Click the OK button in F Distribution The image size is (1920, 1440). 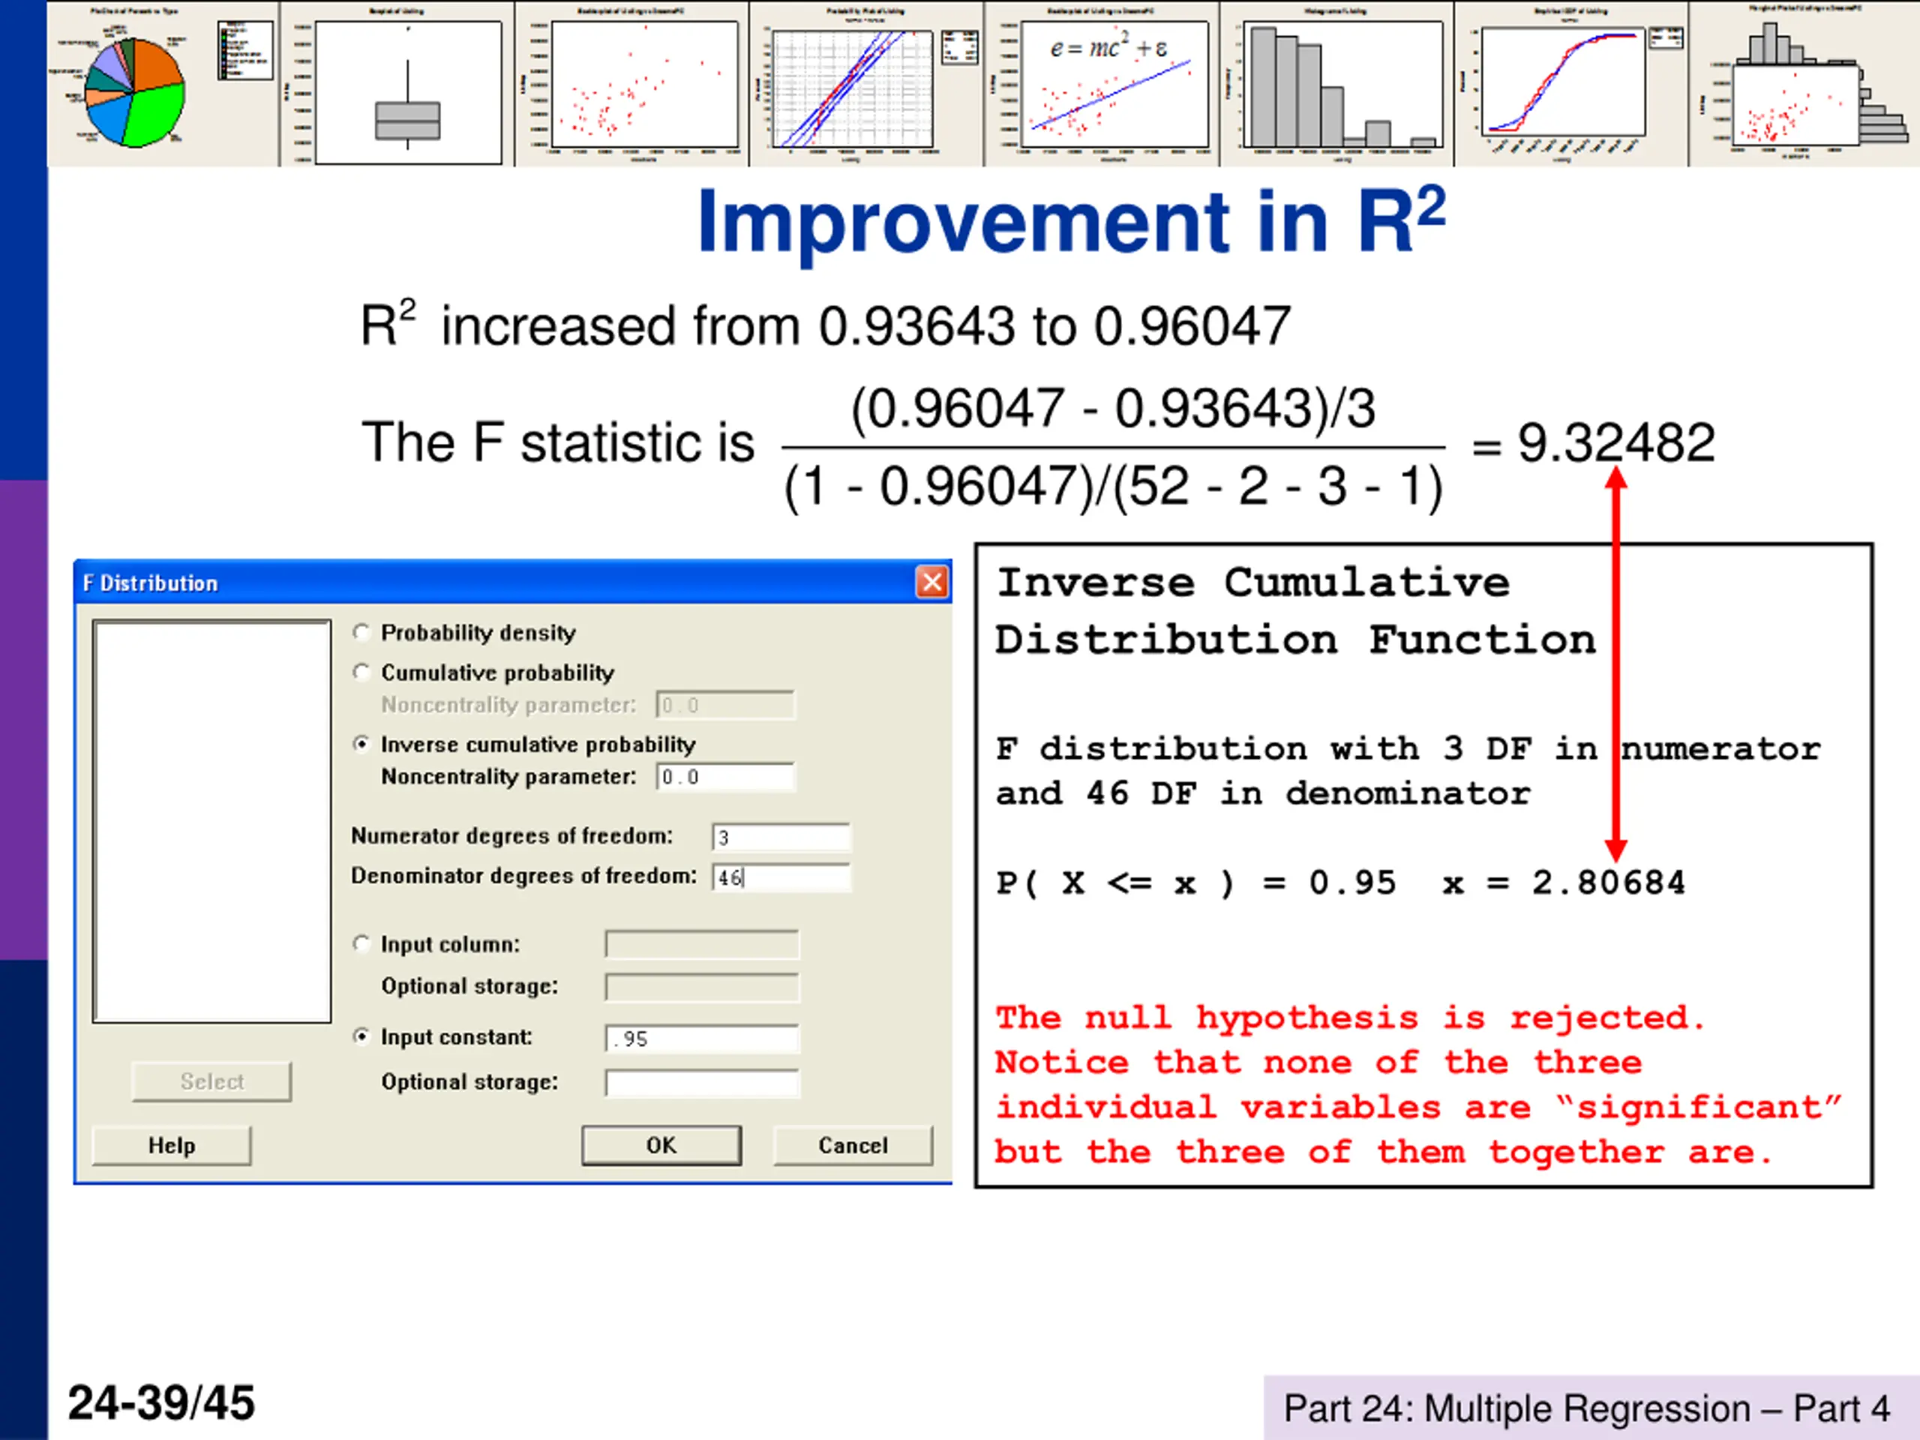(661, 1146)
